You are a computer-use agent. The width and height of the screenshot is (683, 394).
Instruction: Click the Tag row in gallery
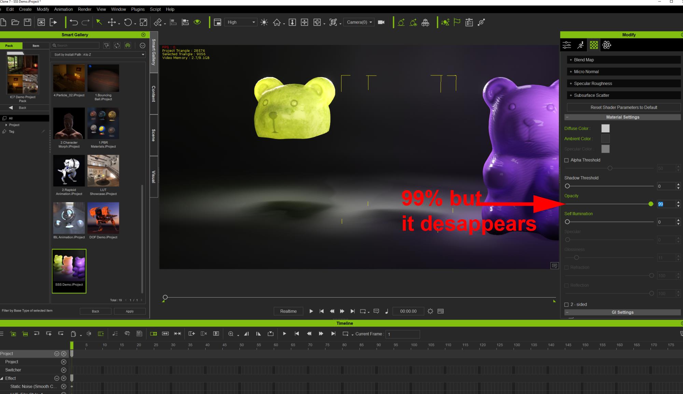(25, 132)
